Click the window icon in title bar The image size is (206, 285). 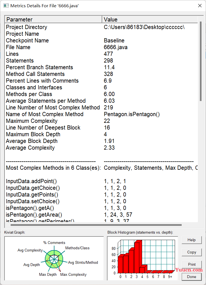tap(6, 6)
